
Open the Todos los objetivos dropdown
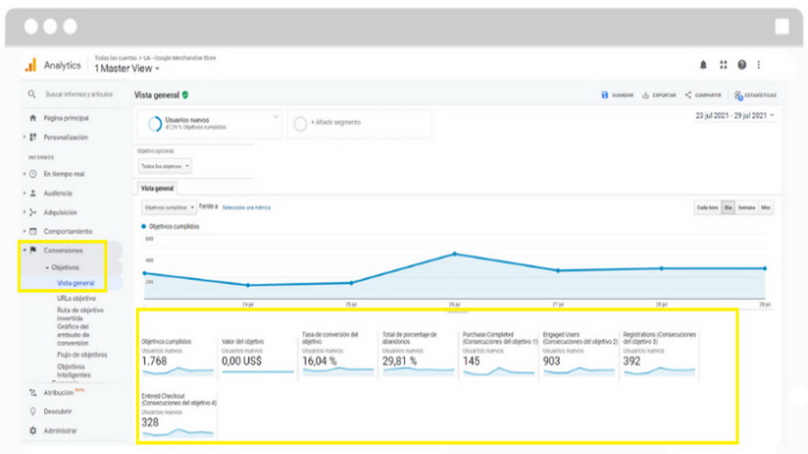[x=165, y=166]
